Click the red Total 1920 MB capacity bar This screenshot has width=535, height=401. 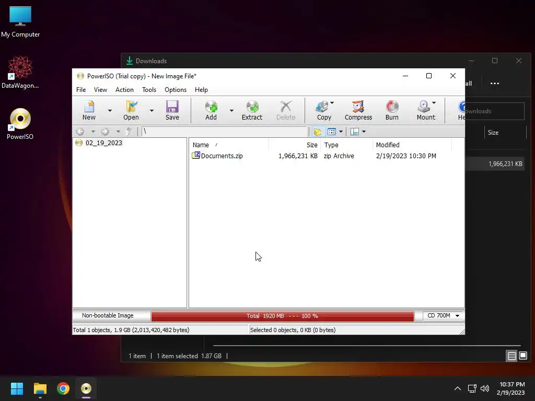point(283,316)
